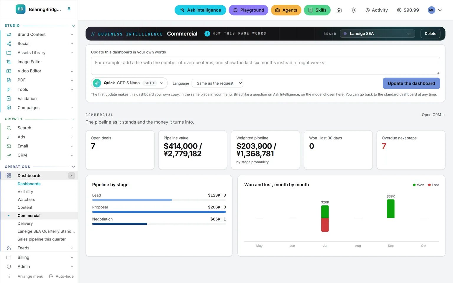Open the Skills button
The width and height of the screenshot is (453, 283).
[317, 10]
